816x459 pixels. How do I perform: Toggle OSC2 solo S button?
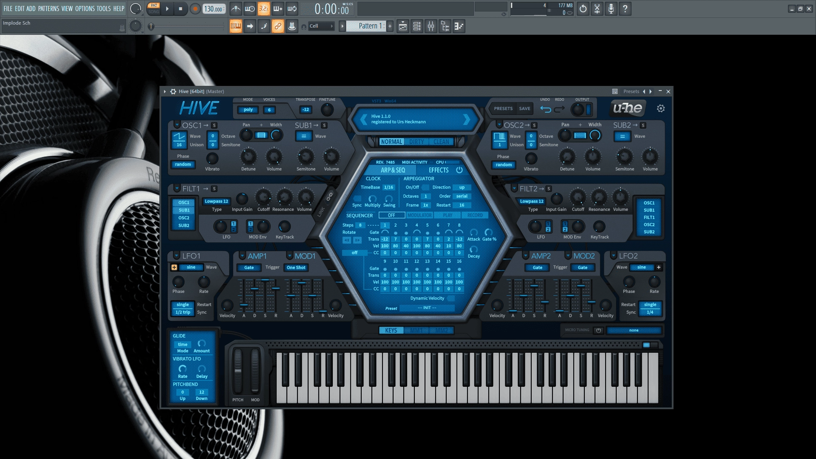click(x=534, y=125)
